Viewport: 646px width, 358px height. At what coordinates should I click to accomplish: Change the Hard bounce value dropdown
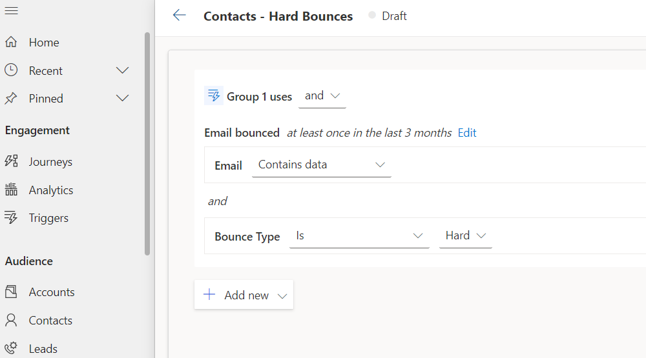click(466, 236)
